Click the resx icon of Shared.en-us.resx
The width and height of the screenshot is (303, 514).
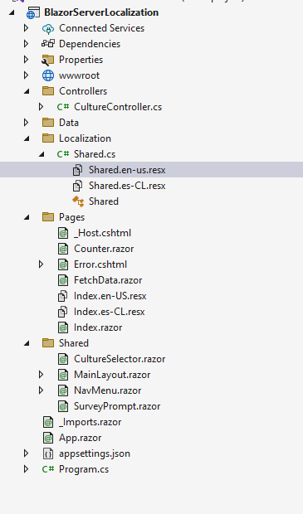pyautogui.click(x=77, y=170)
